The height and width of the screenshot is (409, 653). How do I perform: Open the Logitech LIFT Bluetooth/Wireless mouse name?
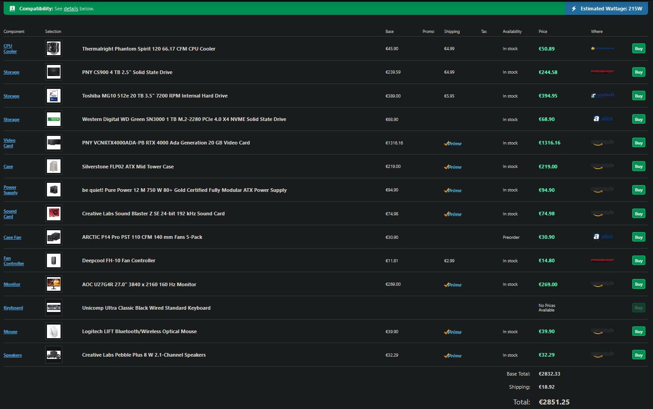click(140, 331)
